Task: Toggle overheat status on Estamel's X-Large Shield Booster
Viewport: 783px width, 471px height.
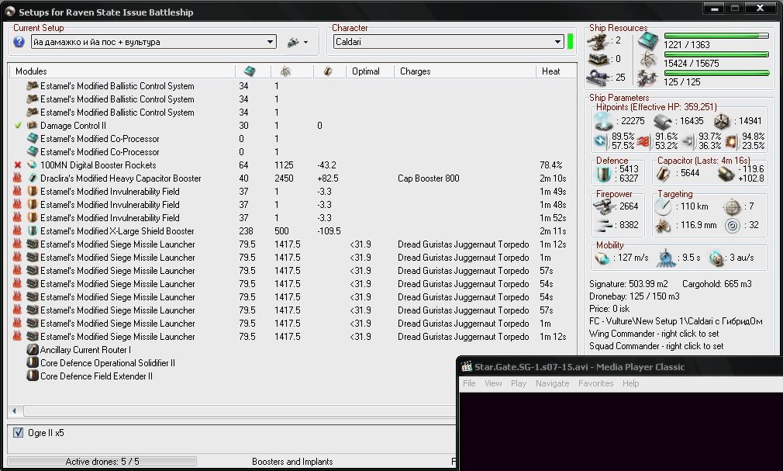Action: pyautogui.click(x=18, y=231)
